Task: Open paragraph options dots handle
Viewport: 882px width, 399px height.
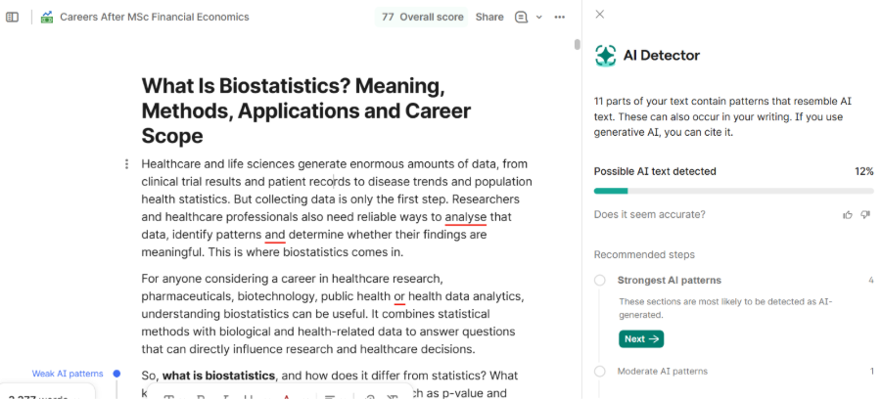Action: [126, 164]
